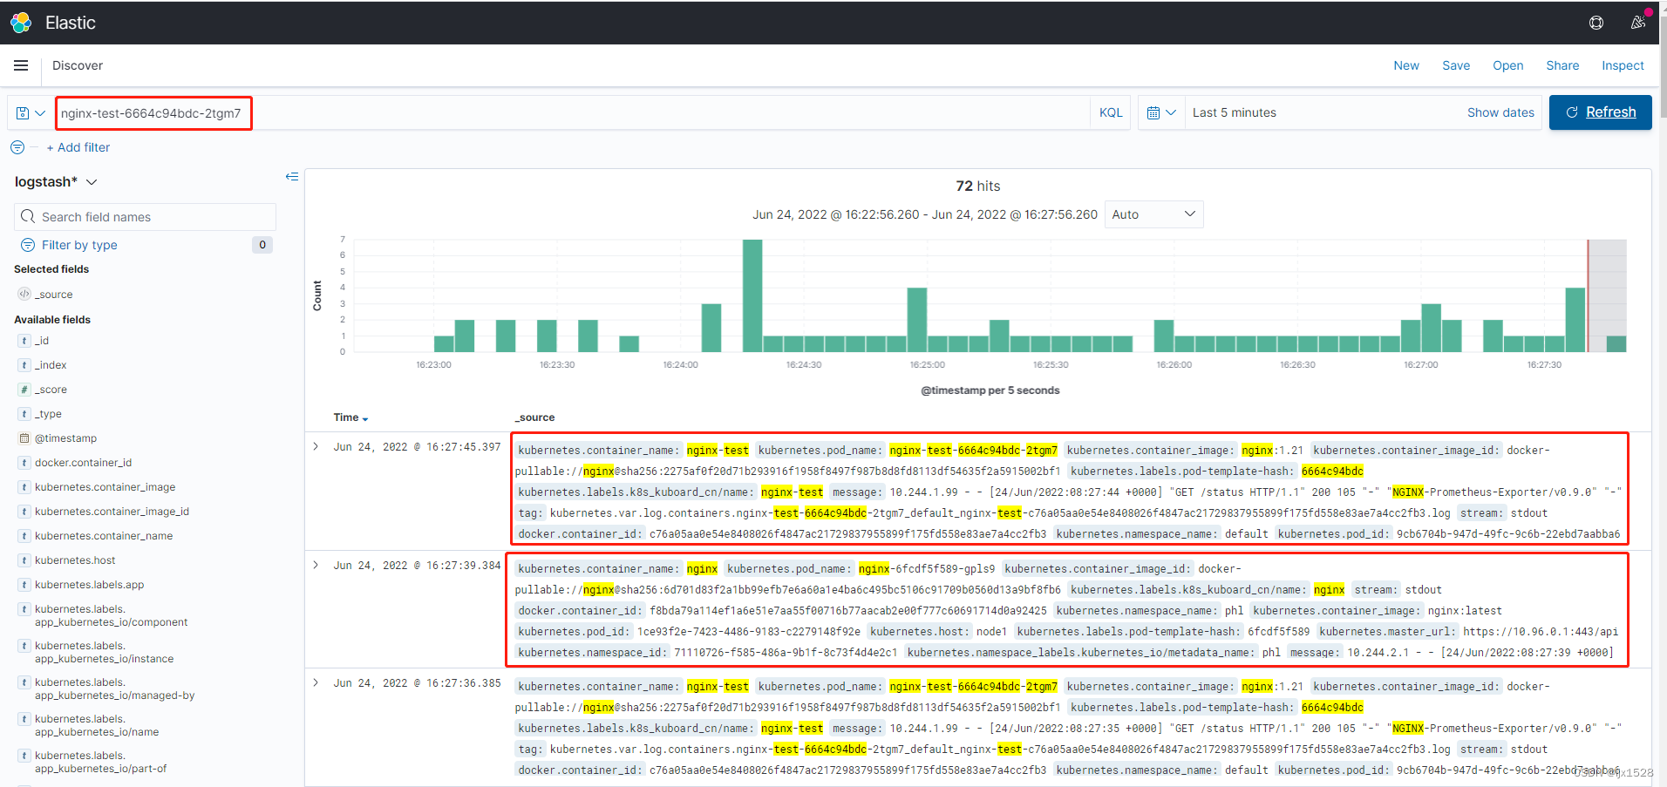Select the app_kubernetes_io/name field

click(97, 725)
